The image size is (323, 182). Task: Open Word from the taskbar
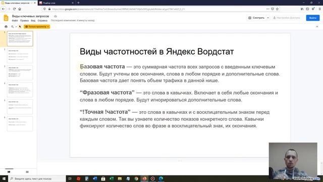pyautogui.click(x=95, y=178)
